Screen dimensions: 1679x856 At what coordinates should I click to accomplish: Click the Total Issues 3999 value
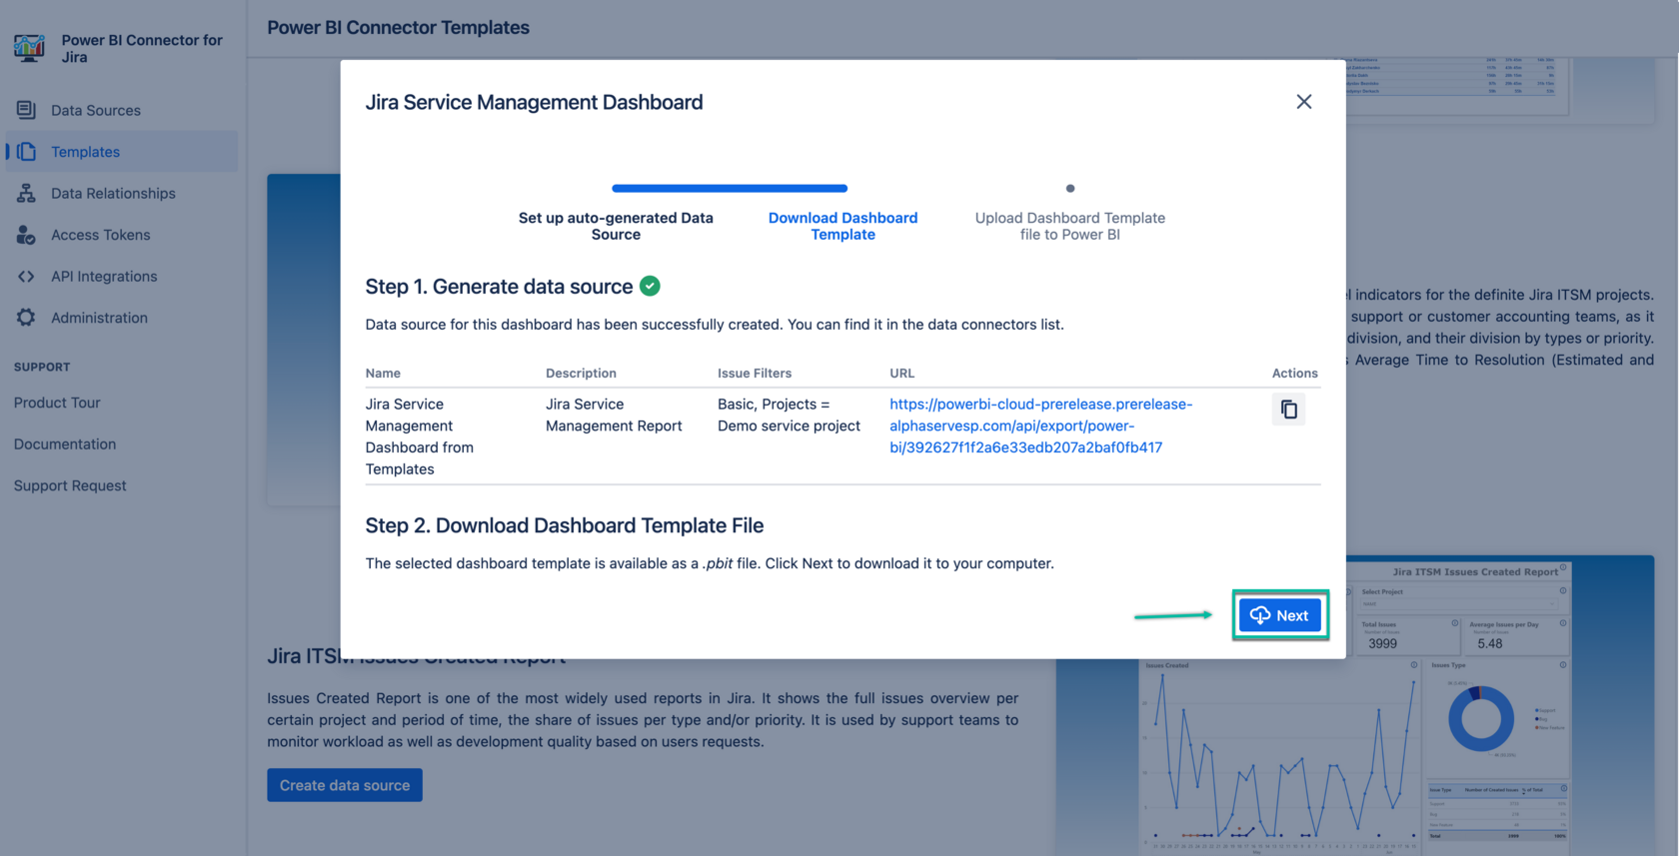(x=1382, y=644)
